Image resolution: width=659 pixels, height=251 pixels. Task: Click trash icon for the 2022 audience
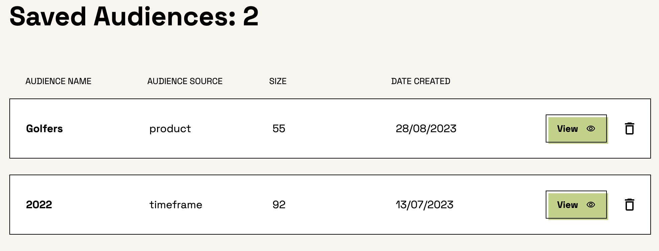629,205
